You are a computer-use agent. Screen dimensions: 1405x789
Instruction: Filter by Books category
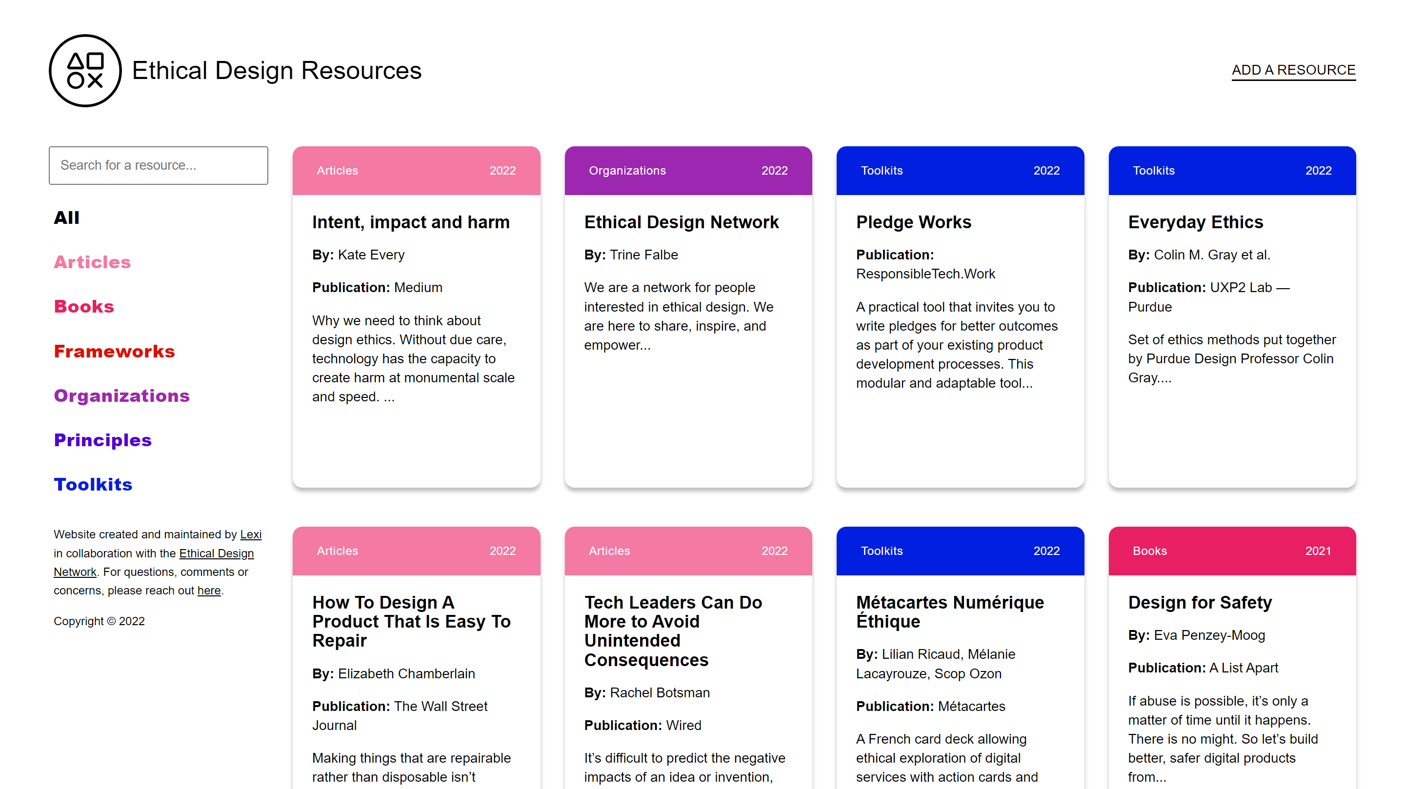tap(84, 306)
